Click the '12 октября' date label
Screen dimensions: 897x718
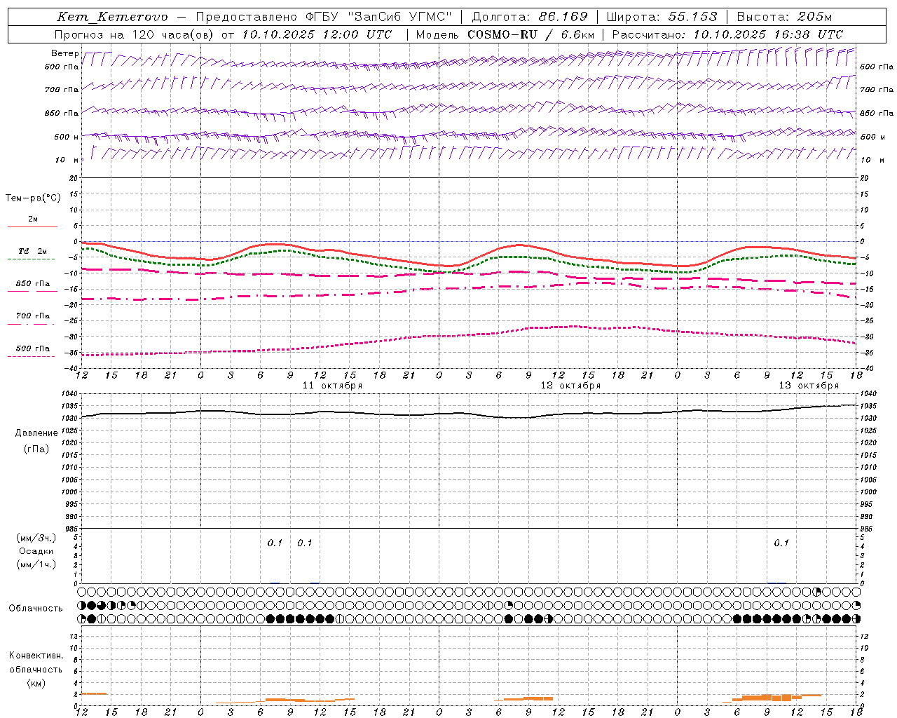click(x=570, y=386)
